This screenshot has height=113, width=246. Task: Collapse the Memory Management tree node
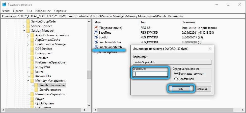[x=28, y=81]
